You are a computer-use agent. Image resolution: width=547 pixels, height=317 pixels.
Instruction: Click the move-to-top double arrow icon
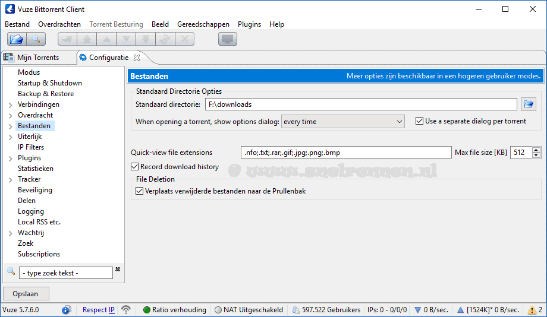click(87, 39)
